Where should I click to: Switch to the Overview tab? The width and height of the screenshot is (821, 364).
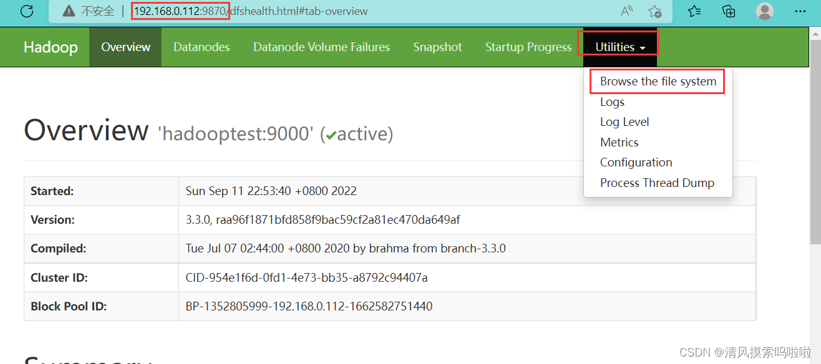125,47
